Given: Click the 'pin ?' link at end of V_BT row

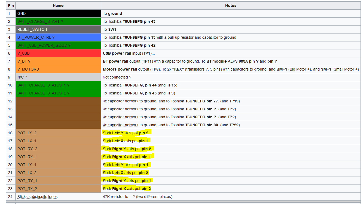Looking at the screenshot, I should tap(272, 61).
